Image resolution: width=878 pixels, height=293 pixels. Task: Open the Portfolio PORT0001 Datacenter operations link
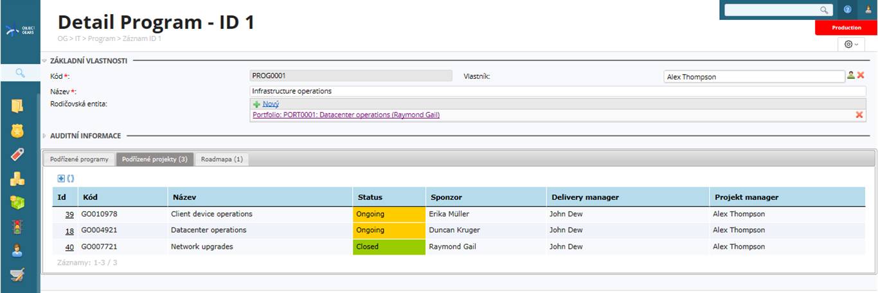point(346,115)
